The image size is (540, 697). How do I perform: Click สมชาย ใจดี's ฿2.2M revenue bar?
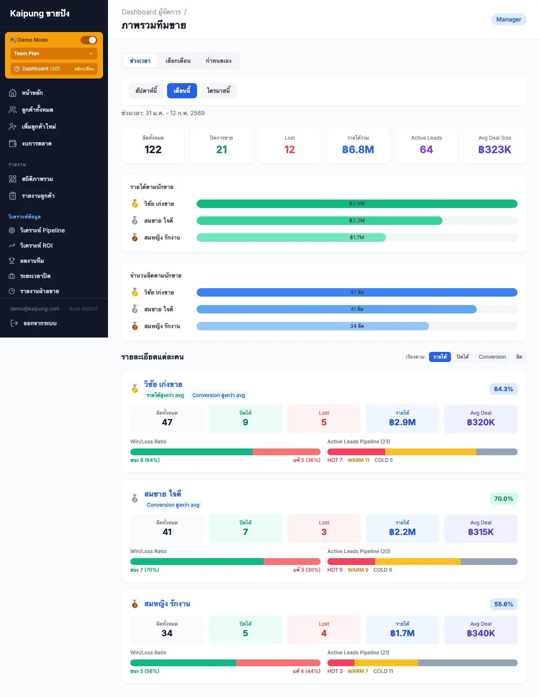[x=319, y=221]
